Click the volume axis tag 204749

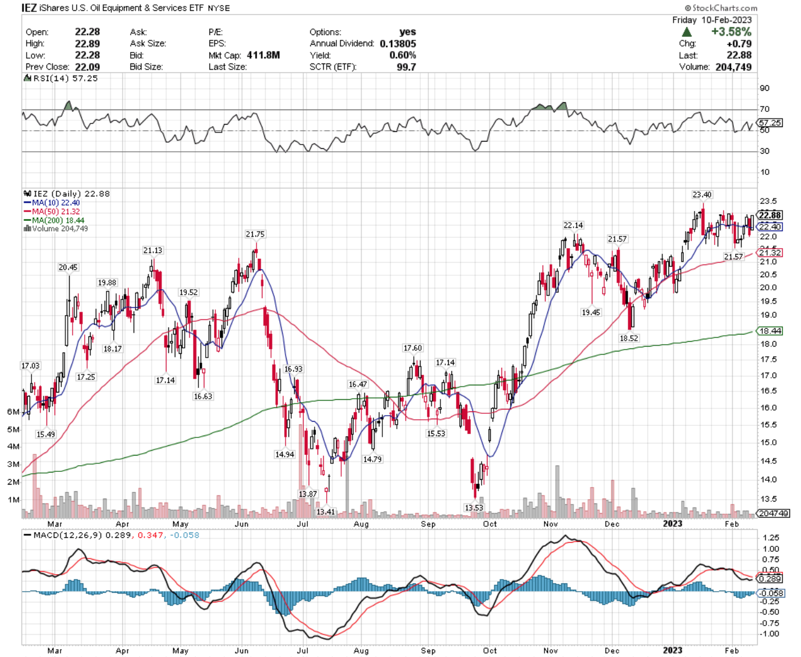pyautogui.click(x=774, y=513)
